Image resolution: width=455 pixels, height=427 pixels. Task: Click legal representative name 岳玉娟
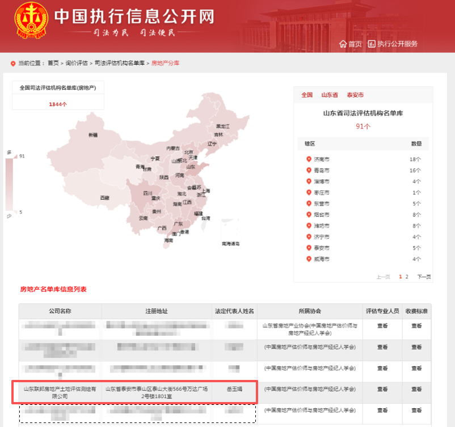tap(234, 389)
